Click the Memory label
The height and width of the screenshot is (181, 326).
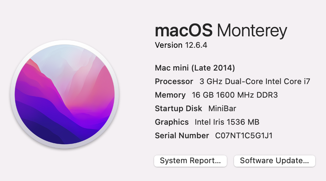point(170,95)
